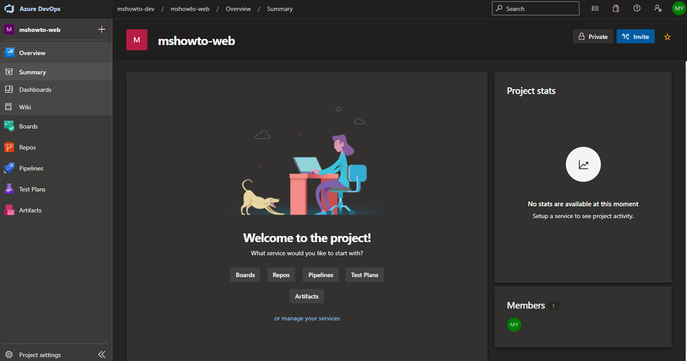Click the Summary breadcrumb
This screenshot has height=361, width=687.
pos(280,9)
